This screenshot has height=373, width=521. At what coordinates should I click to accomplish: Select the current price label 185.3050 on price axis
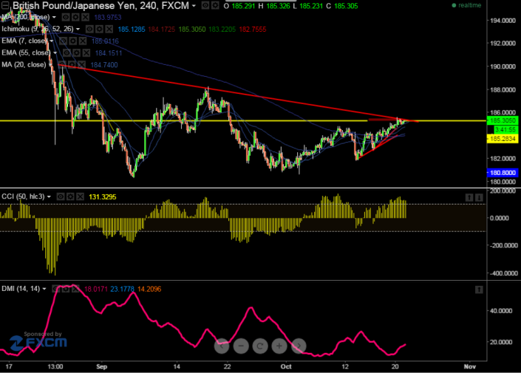[503, 120]
